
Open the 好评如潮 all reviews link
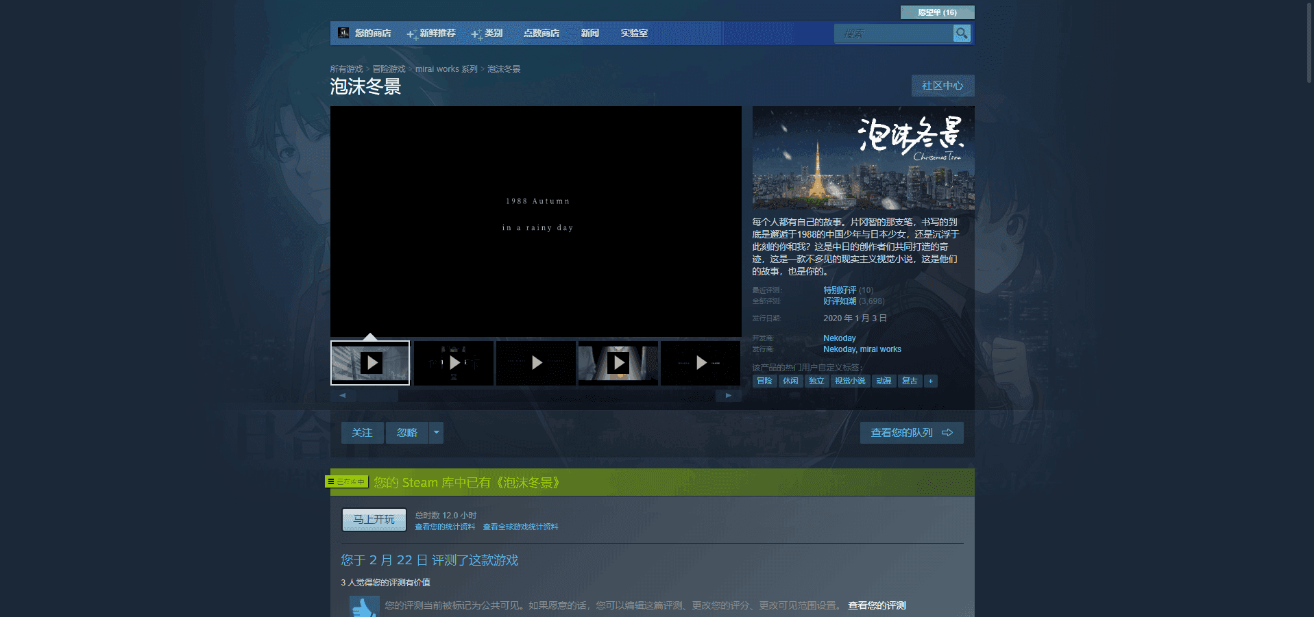coord(840,301)
